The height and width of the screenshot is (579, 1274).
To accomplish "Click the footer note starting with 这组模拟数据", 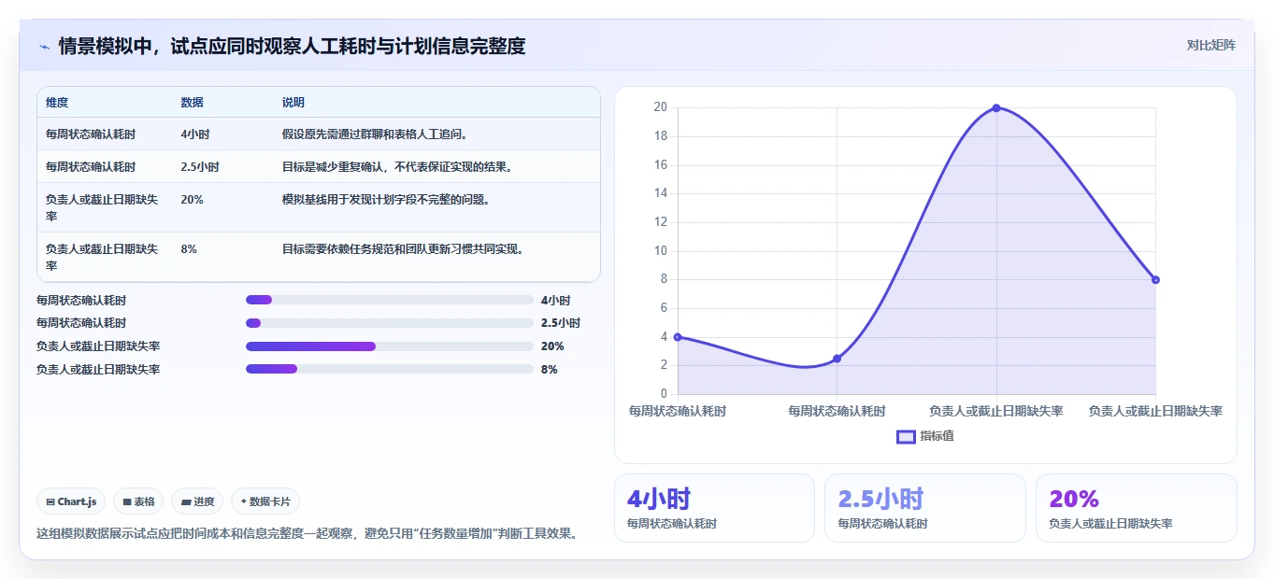I will point(308,534).
